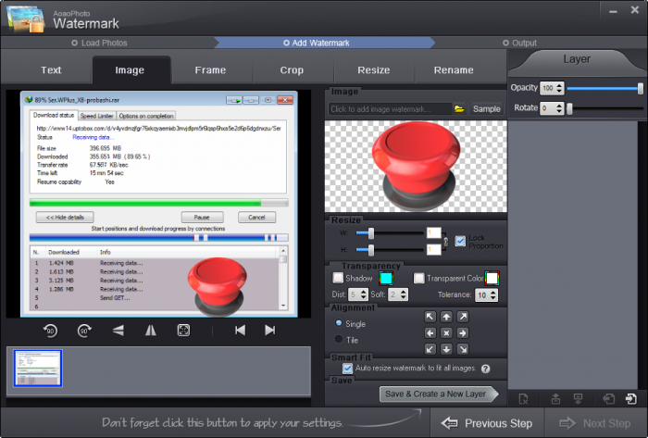
Task: Click the width value input box
Action: [x=433, y=233]
